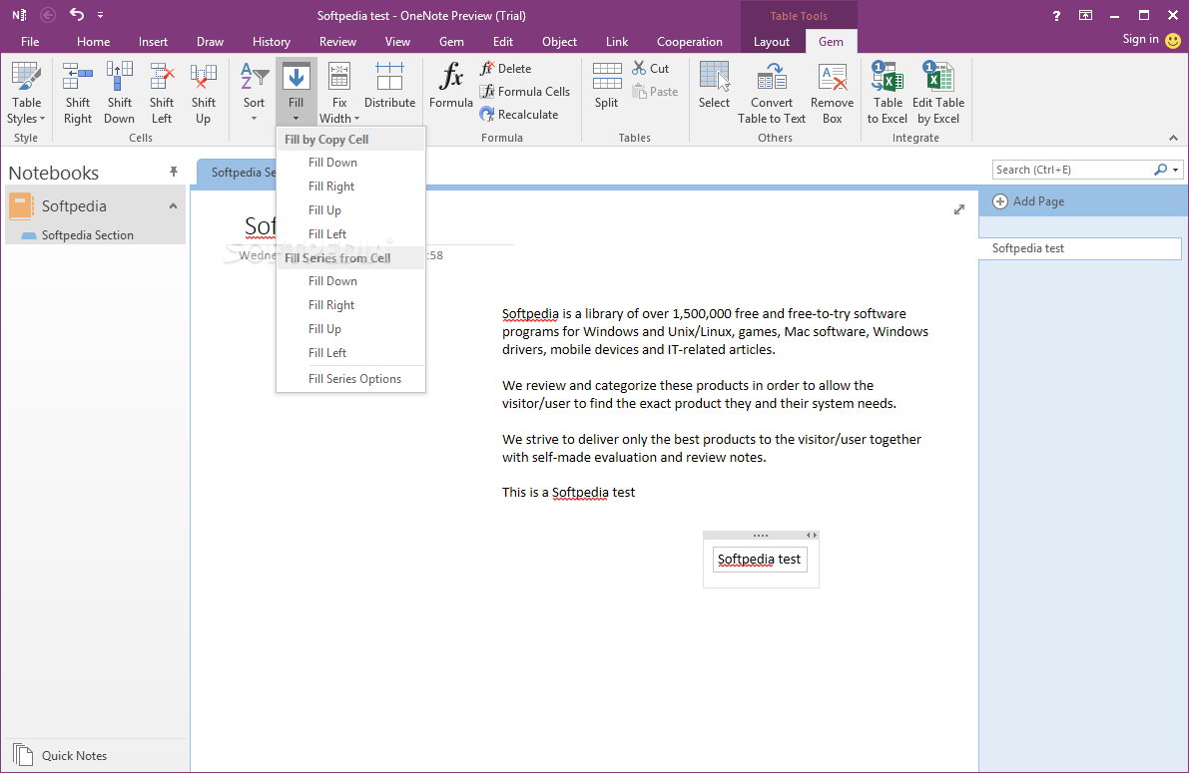Click Formula Cells
This screenshot has height=773, width=1189.
coord(525,91)
